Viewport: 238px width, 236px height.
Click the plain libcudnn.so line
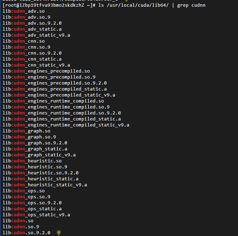click(18, 221)
